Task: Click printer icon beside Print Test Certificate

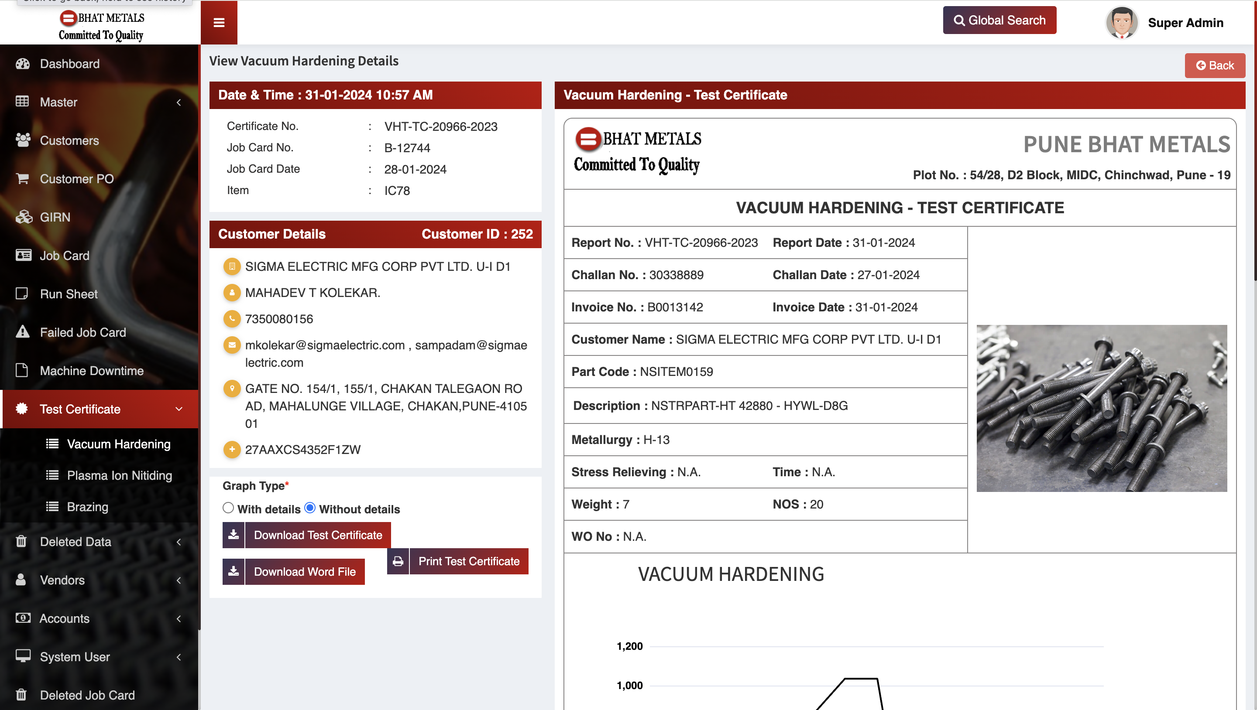Action: 398,561
